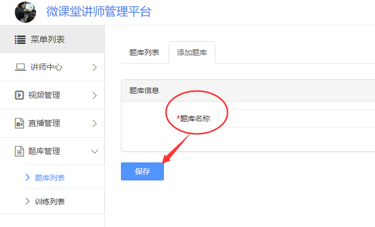This screenshot has width=375, height=227.
Task: Focus the 题库名称 input field
Action: [296, 119]
